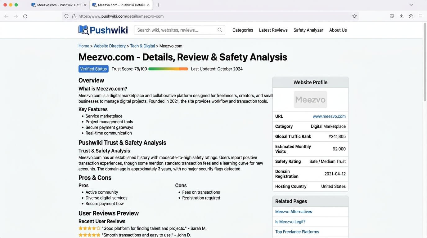Open the hamburger application menu
This screenshot has height=238, width=427.
420,16
